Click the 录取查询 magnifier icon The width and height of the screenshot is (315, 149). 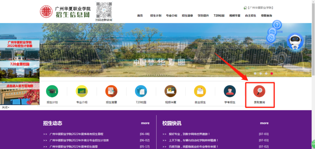coord(259,91)
